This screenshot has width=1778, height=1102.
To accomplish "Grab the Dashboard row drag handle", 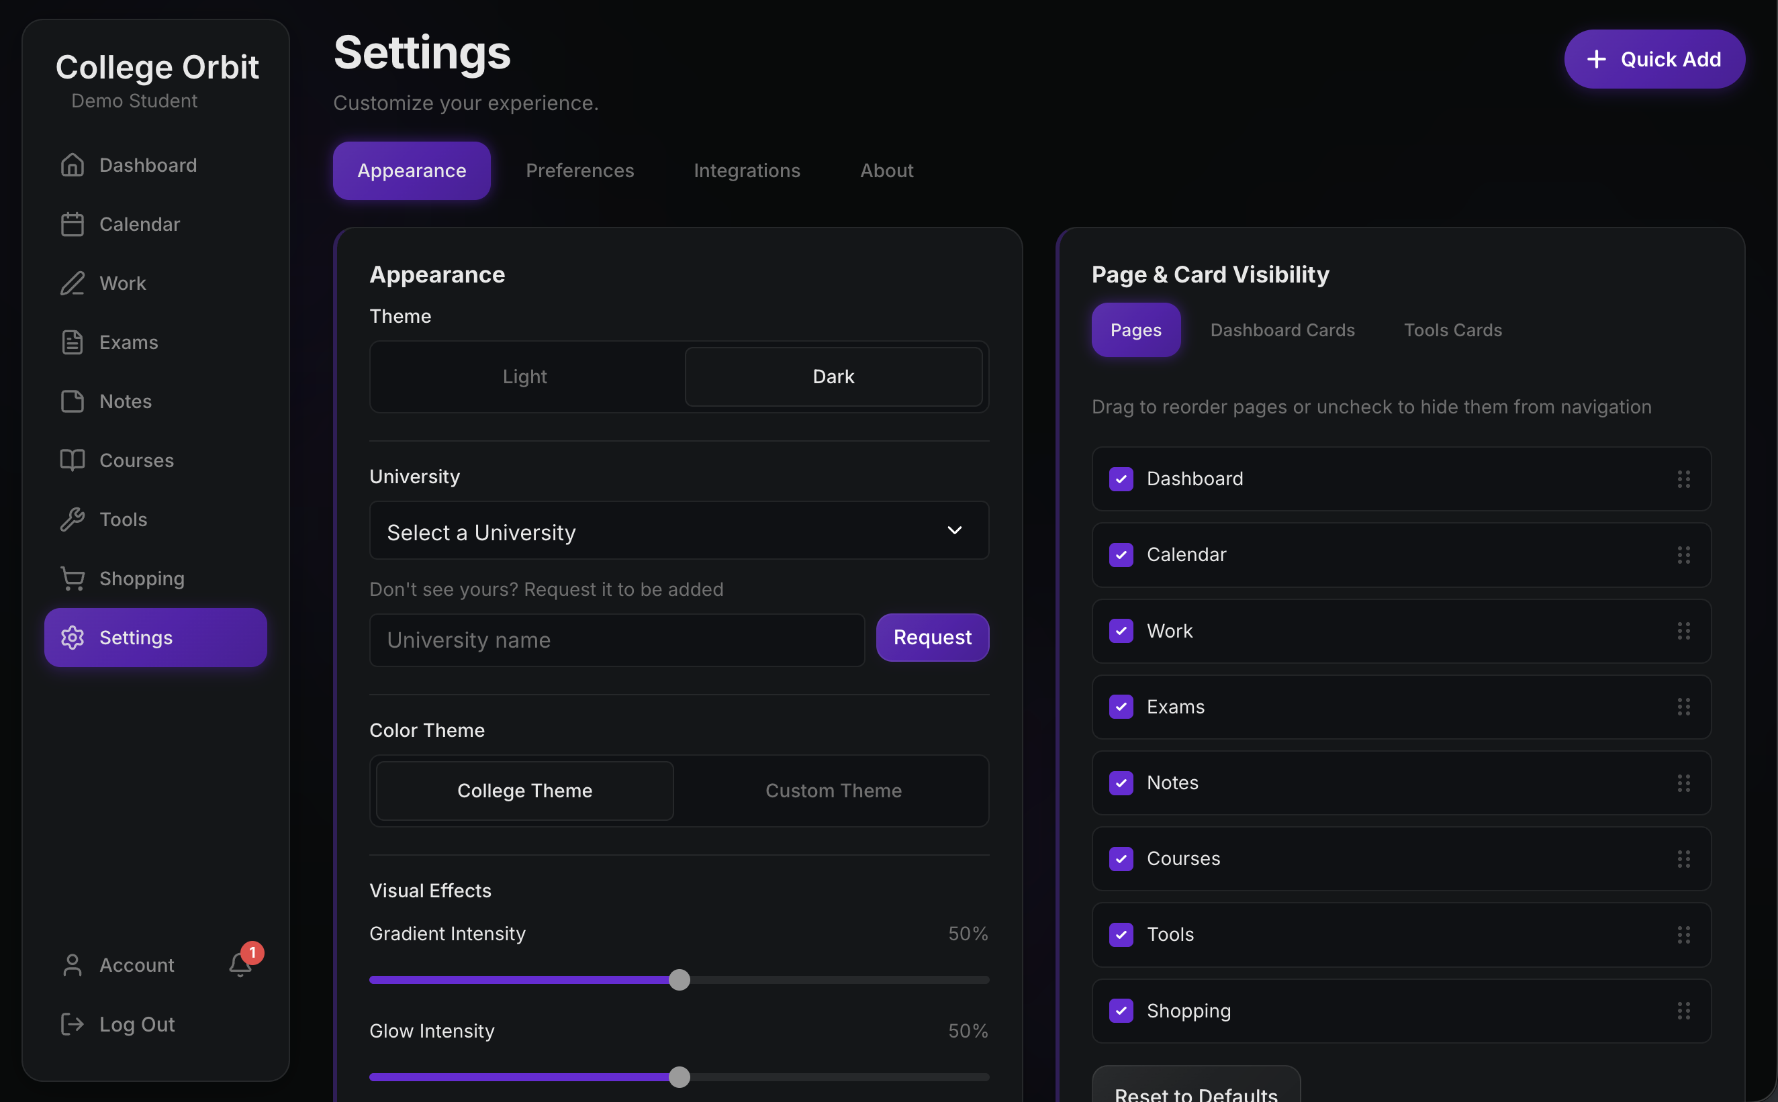I will [x=1683, y=479].
